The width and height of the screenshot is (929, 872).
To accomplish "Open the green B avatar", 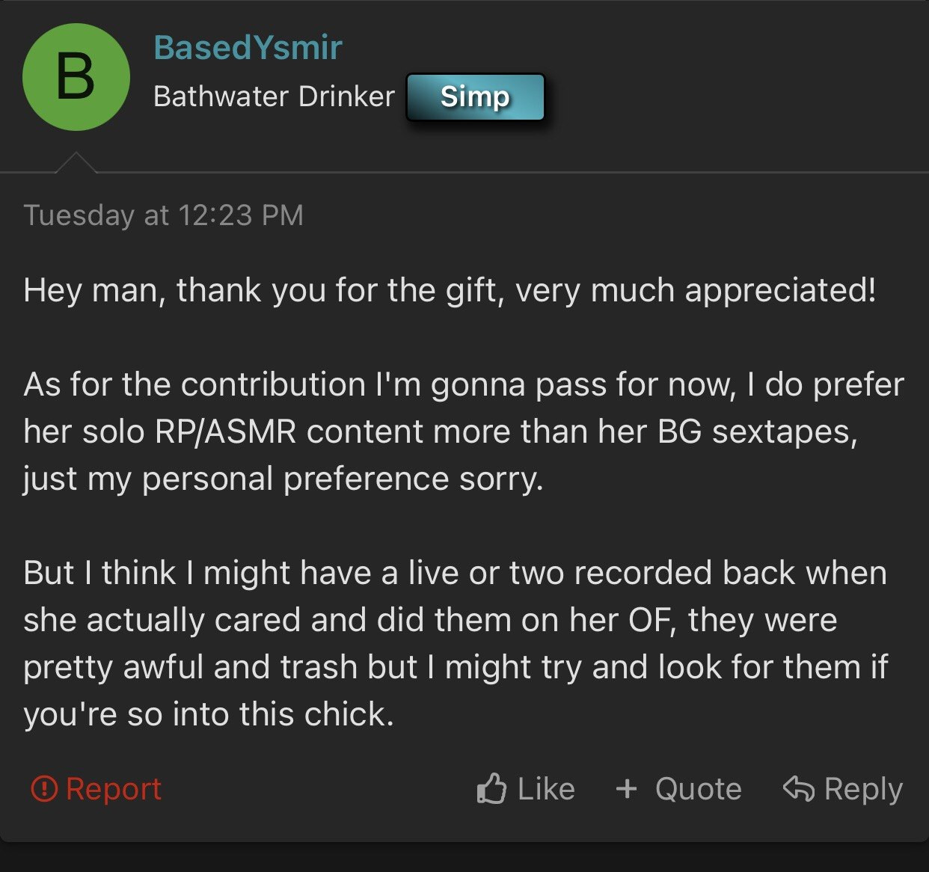I will tap(76, 77).
